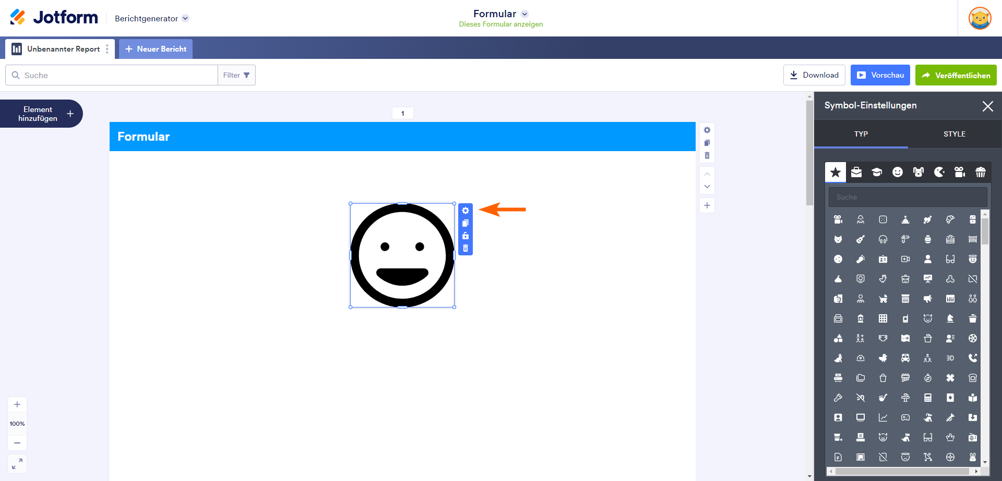Focus the symbol Suche search field

pos(908,197)
